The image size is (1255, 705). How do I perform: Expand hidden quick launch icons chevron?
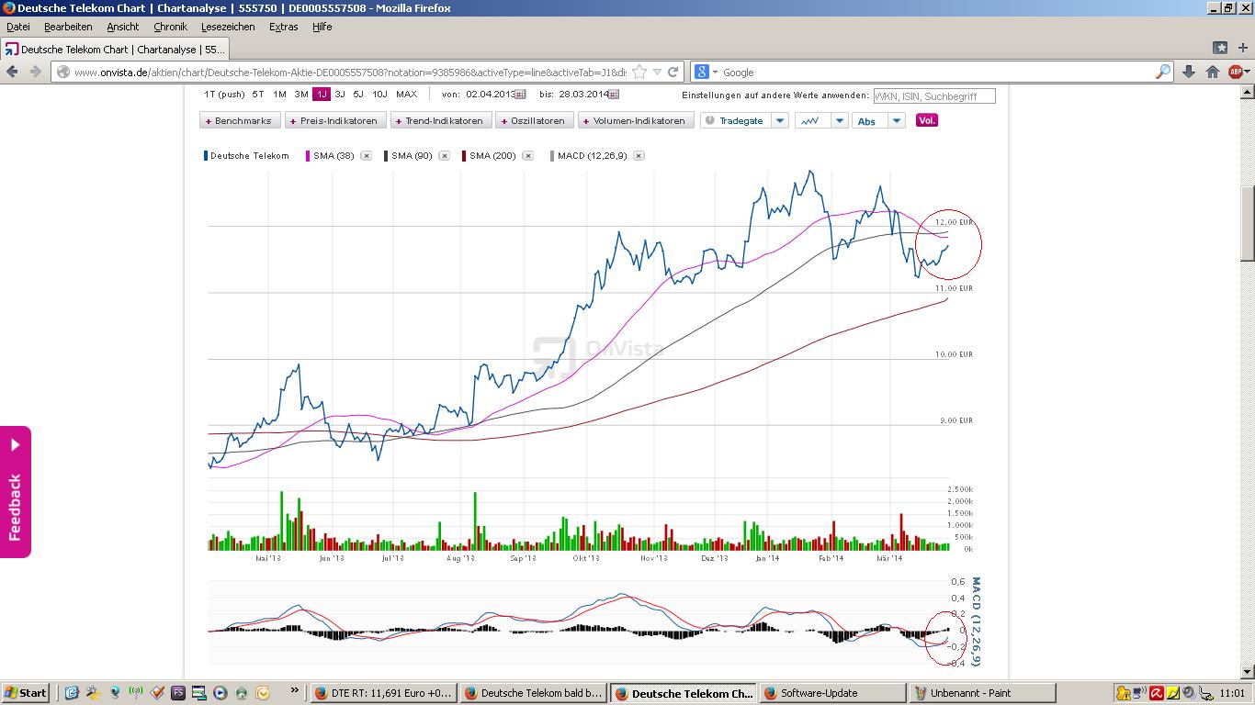[295, 691]
